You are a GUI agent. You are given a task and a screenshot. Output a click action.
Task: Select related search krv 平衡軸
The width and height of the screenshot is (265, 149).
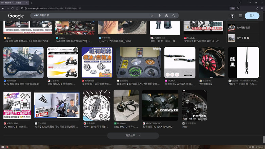pyautogui.click(x=243, y=38)
